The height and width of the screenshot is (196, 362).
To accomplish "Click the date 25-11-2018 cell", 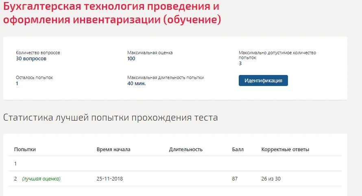I will 110,178.
